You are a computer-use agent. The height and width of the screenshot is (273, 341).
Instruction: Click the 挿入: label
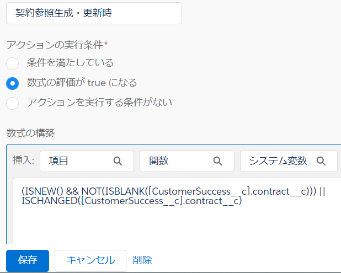pyautogui.click(x=23, y=160)
